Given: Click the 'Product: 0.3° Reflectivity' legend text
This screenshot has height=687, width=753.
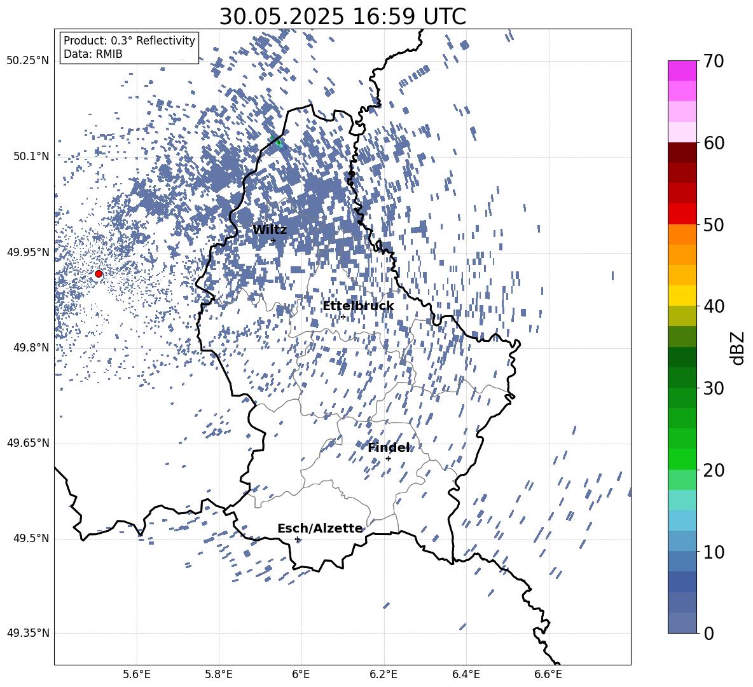Looking at the screenshot, I should pos(129,40).
